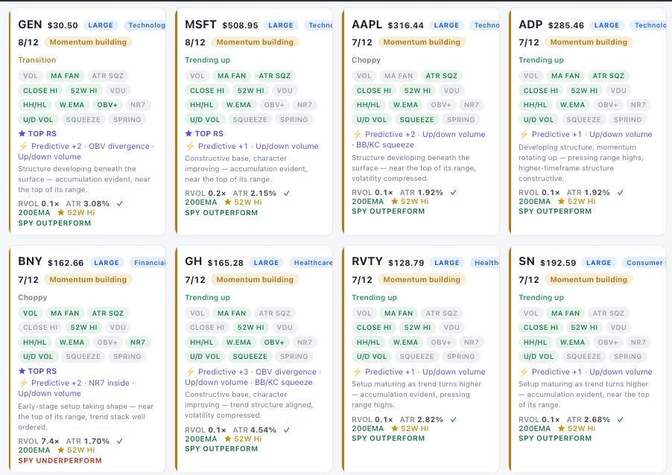Click the 52W Hi gold star on GEN card
This screenshot has height=475, width=672.
61,212
